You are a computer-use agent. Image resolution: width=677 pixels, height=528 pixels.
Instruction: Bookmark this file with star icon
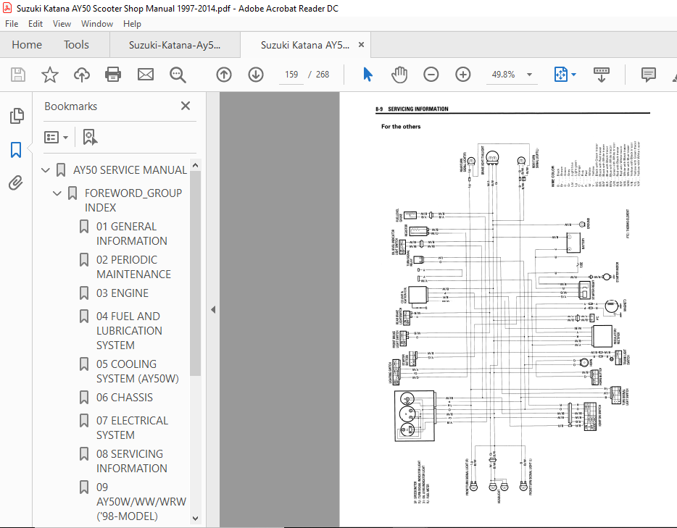coord(50,75)
